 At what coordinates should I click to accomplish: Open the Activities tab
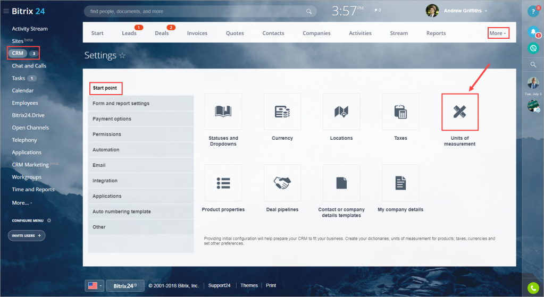click(x=360, y=33)
